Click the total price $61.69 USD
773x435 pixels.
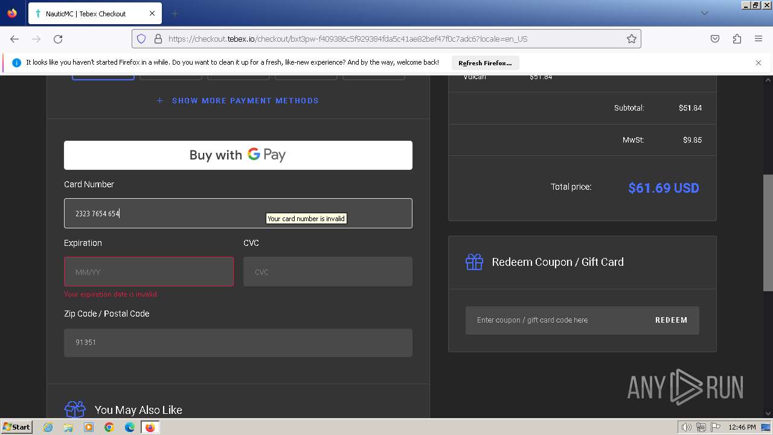click(x=664, y=188)
